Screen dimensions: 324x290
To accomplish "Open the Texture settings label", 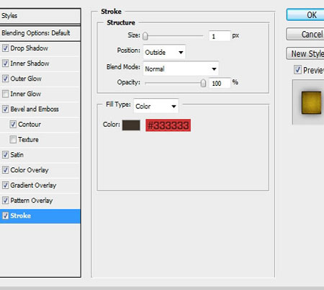I will [28, 139].
